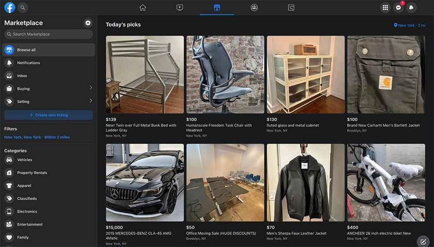The image size is (434, 247).
Task: Open the Groups tab icon
Action: tap(254, 7)
